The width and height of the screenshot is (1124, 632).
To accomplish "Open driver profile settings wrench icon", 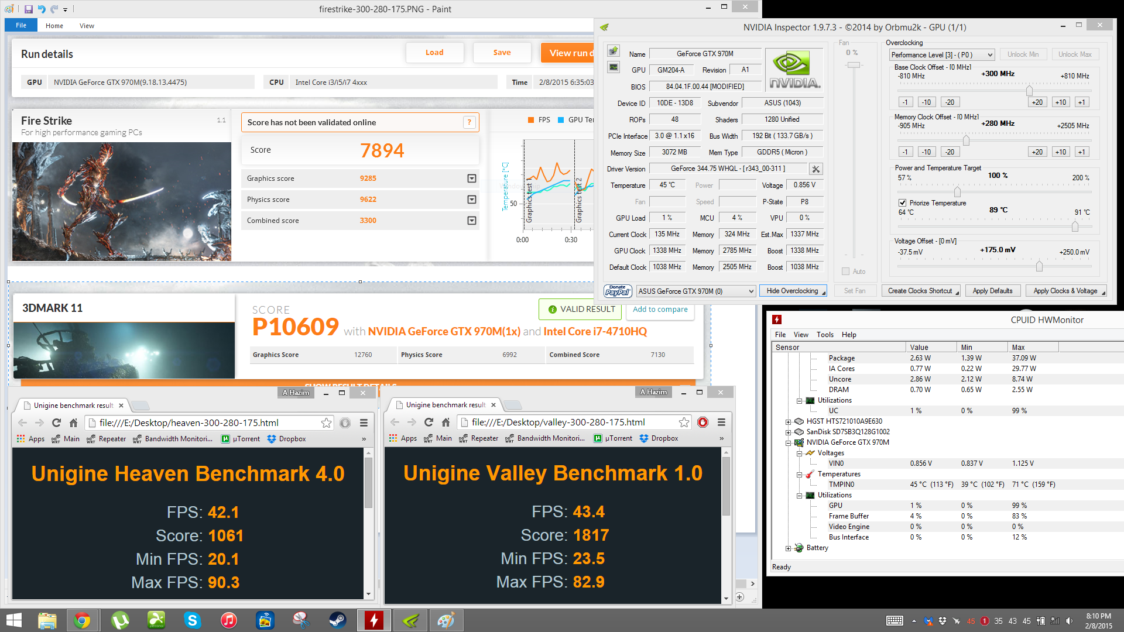I will pyautogui.click(x=815, y=169).
